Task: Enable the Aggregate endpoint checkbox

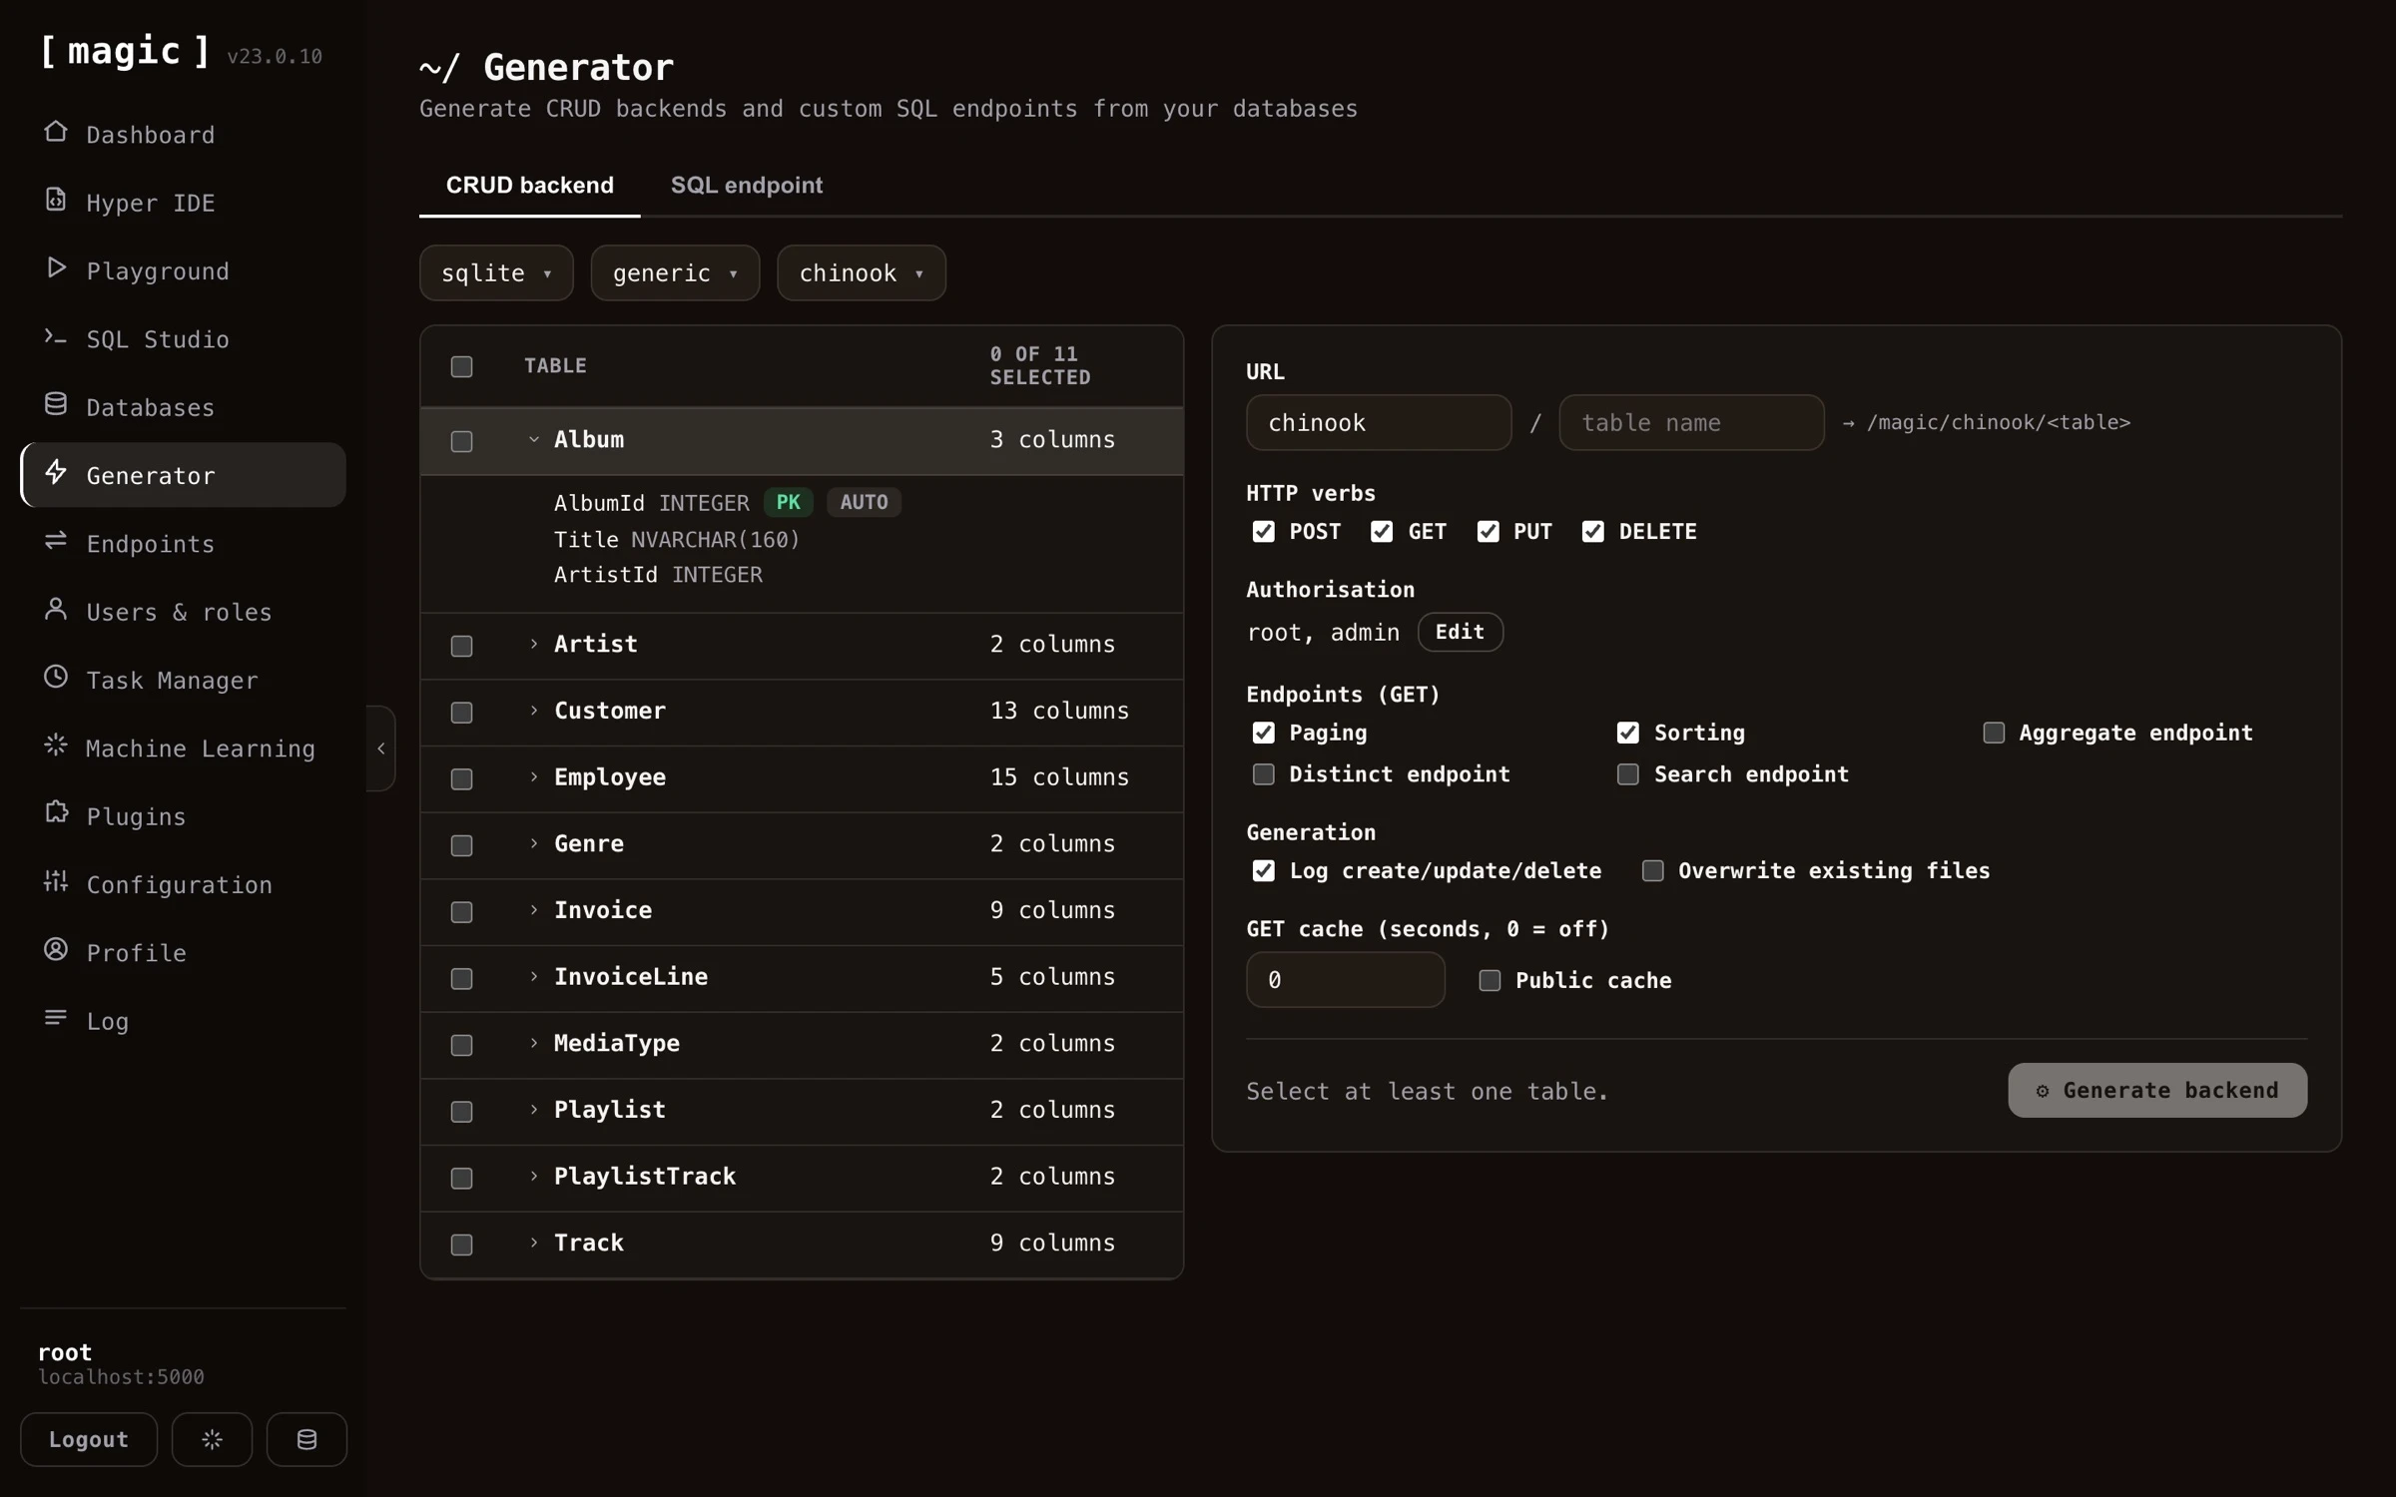Action: pos(1994,734)
